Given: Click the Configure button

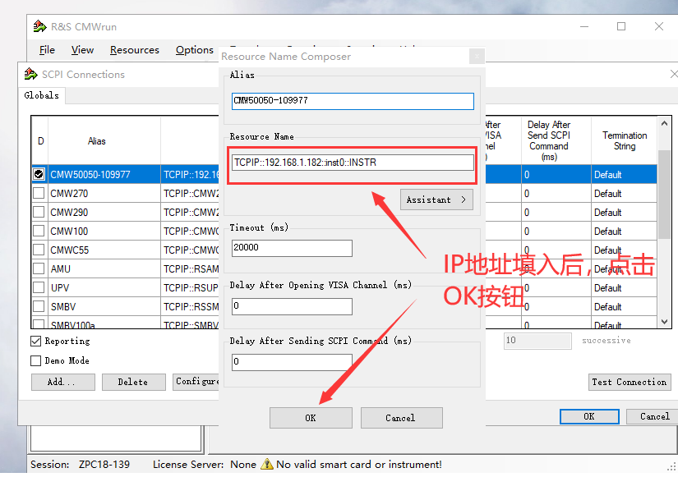Looking at the screenshot, I should (196, 382).
